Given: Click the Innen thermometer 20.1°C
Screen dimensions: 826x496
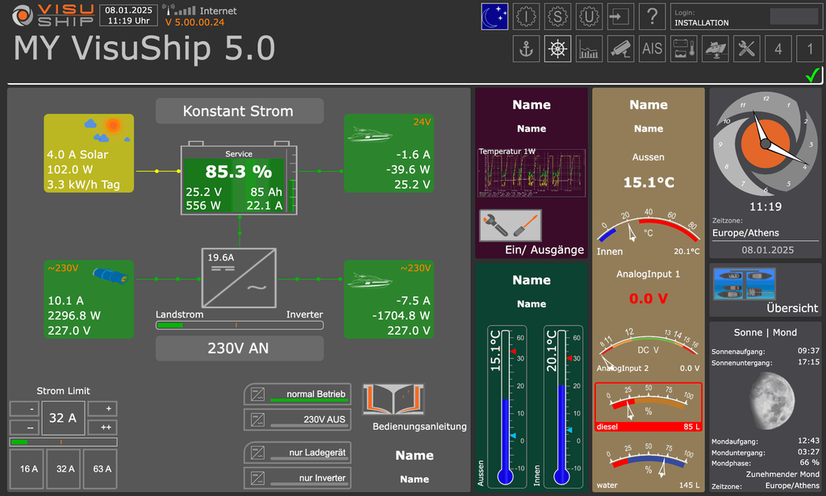Looking at the screenshot, I should [x=561, y=406].
